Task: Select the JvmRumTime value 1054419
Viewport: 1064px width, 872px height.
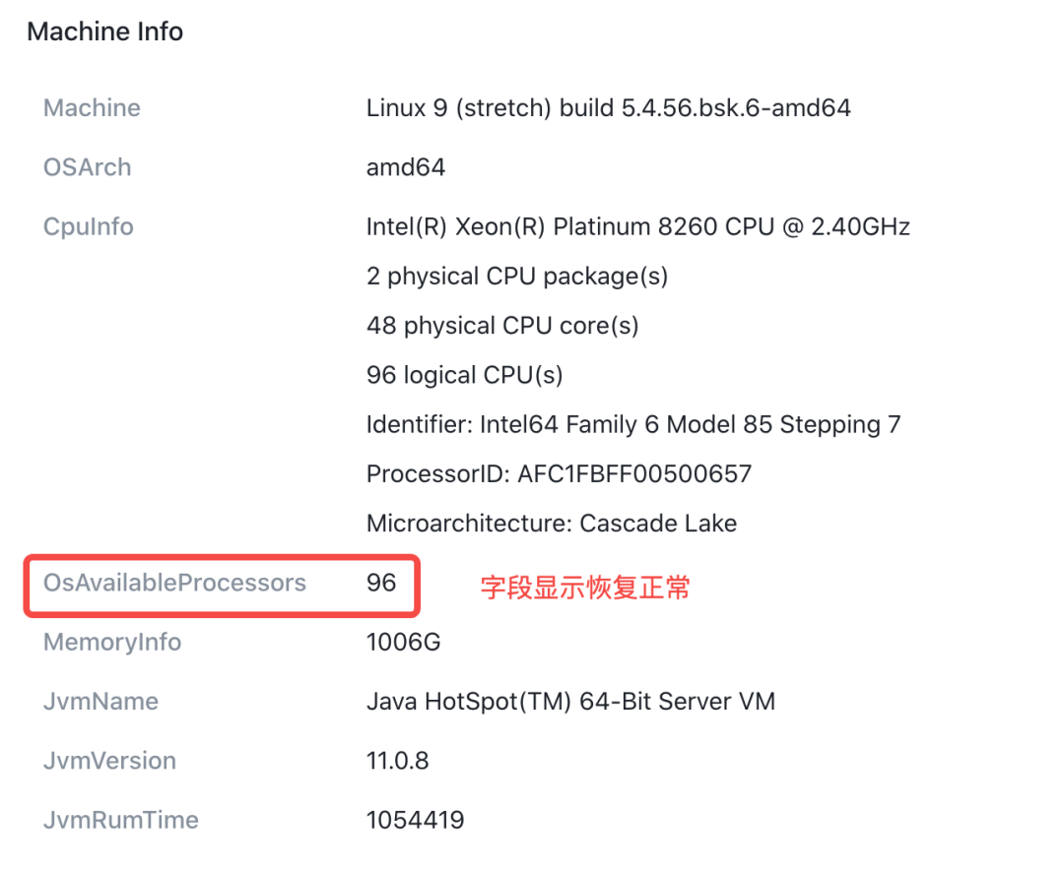Action: click(x=415, y=820)
